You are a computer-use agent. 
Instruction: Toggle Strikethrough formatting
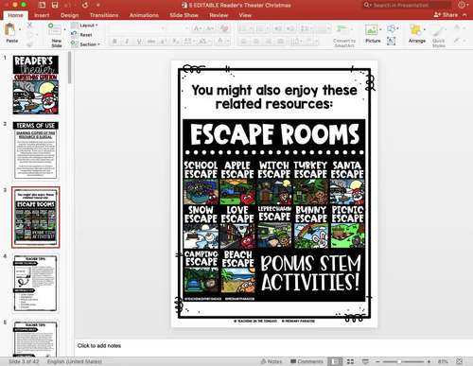pos(151,42)
